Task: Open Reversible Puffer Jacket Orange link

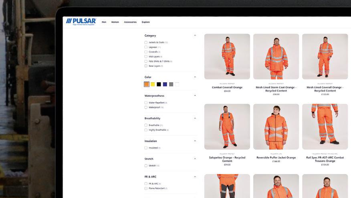Action: pyautogui.click(x=276, y=158)
